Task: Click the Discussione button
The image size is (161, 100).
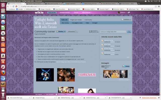Action: 72,31
